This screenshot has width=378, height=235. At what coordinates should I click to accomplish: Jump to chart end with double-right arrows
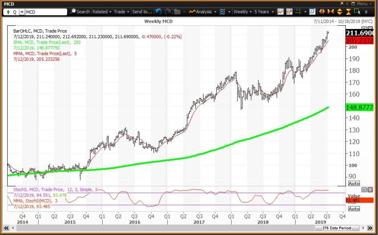point(371,228)
